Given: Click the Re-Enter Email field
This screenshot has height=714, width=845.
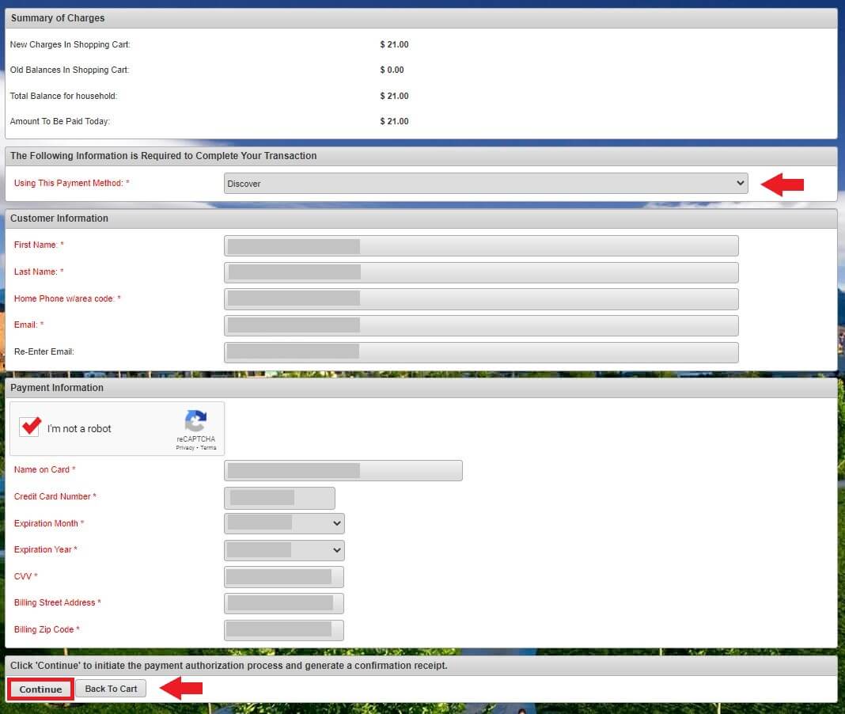Looking at the screenshot, I should tap(481, 352).
